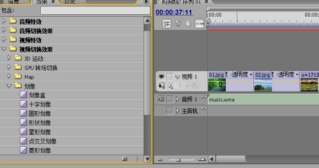319x168 pixels.
Task: Click the 00:00:37:11 timecode
Action: [174, 12]
